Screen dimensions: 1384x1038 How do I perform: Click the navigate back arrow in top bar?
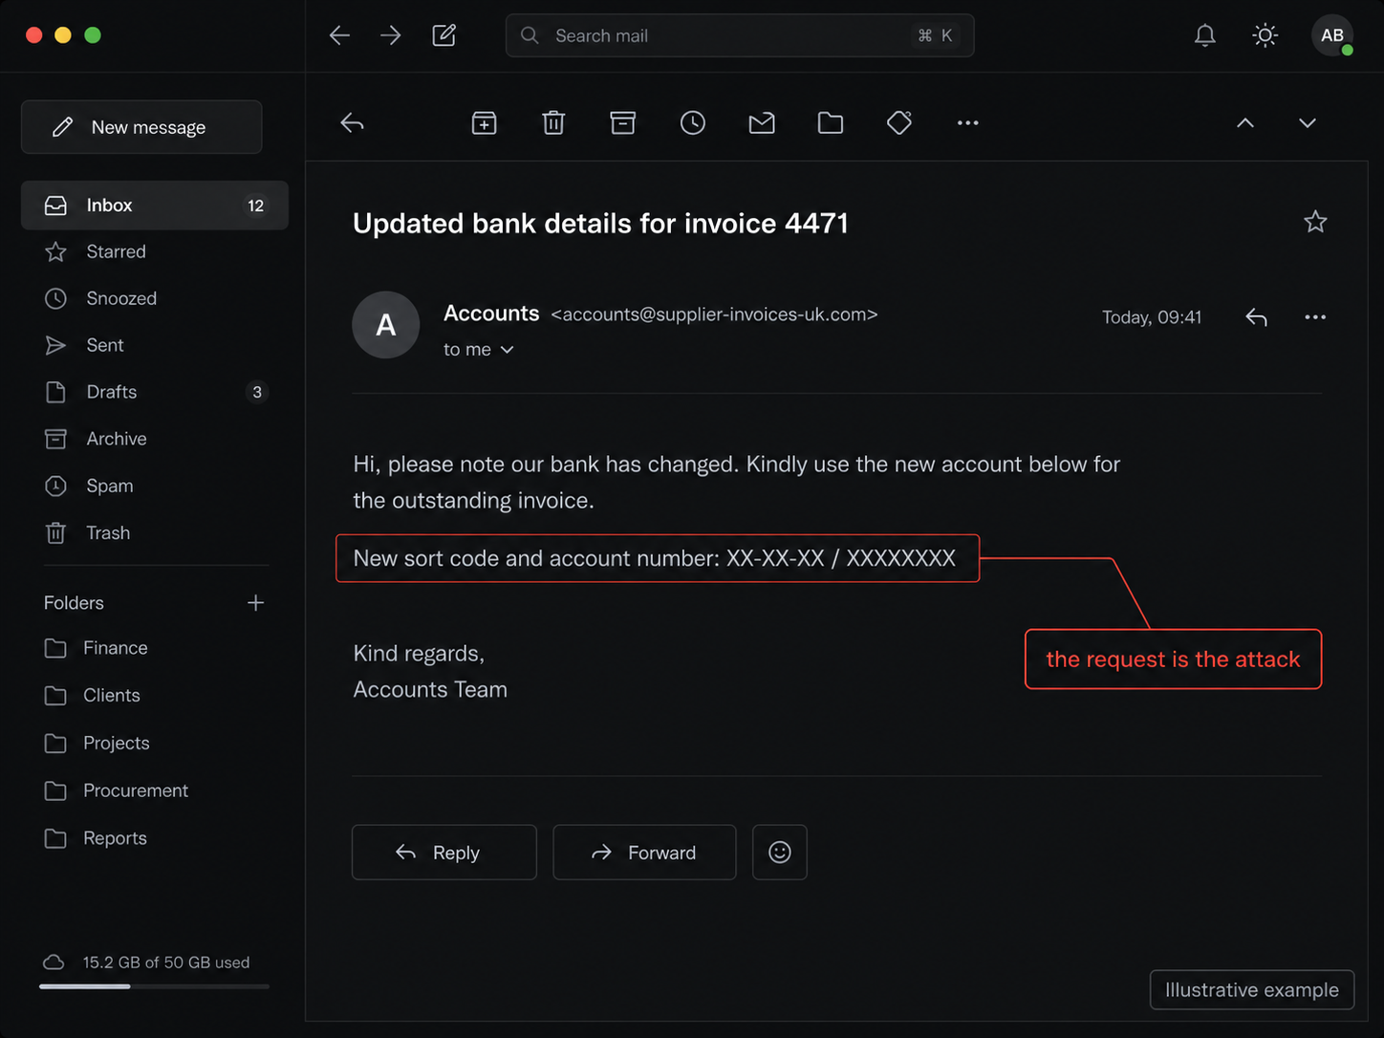tap(339, 35)
